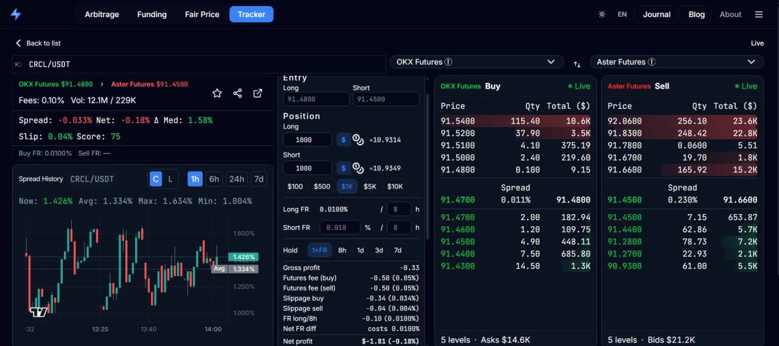Viewport: 779px width, 346px height.
Task: Click the info icon beside OKX Futures
Action: pyautogui.click(x=449, y=62)
